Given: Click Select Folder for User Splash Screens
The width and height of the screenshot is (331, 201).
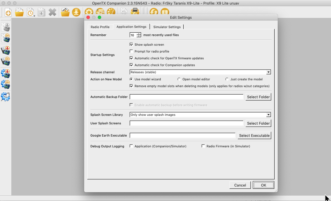Looking at the screenshot, I should 258,123.
